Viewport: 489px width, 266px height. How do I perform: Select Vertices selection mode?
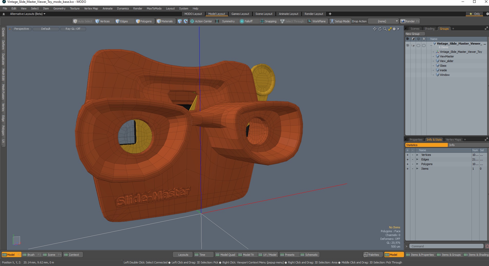pos(103,21)
